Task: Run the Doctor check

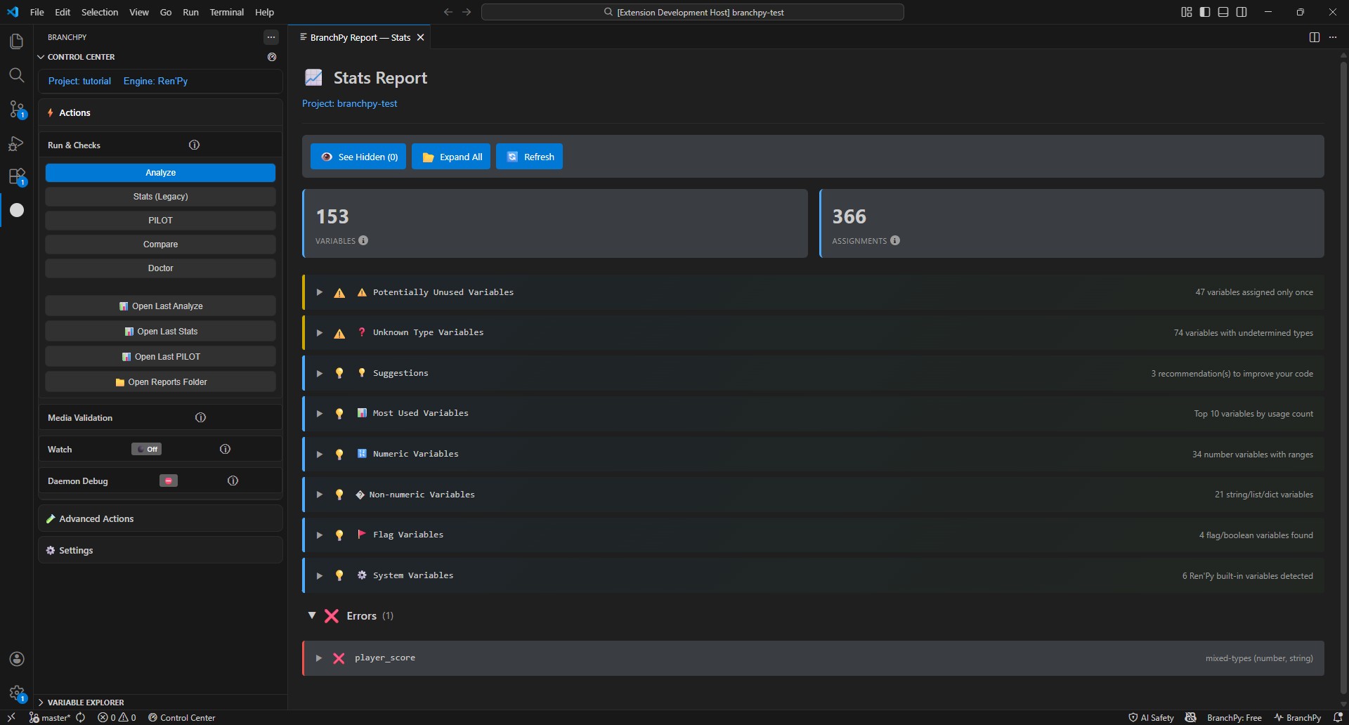Action: (x=160, y=268)
